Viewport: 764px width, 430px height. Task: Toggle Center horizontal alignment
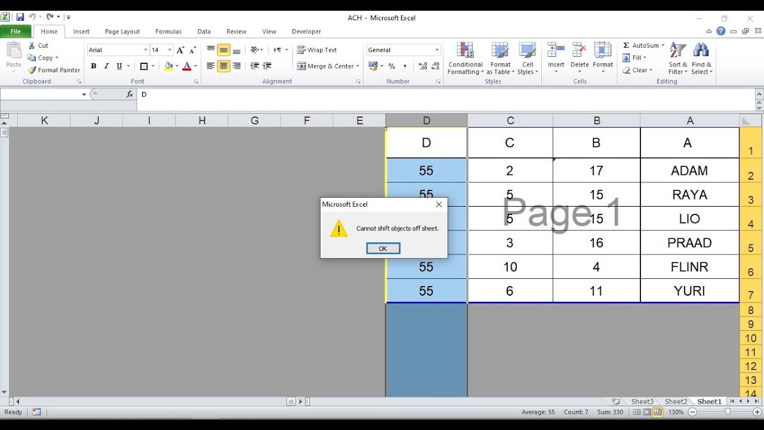(x=224, y=66)
